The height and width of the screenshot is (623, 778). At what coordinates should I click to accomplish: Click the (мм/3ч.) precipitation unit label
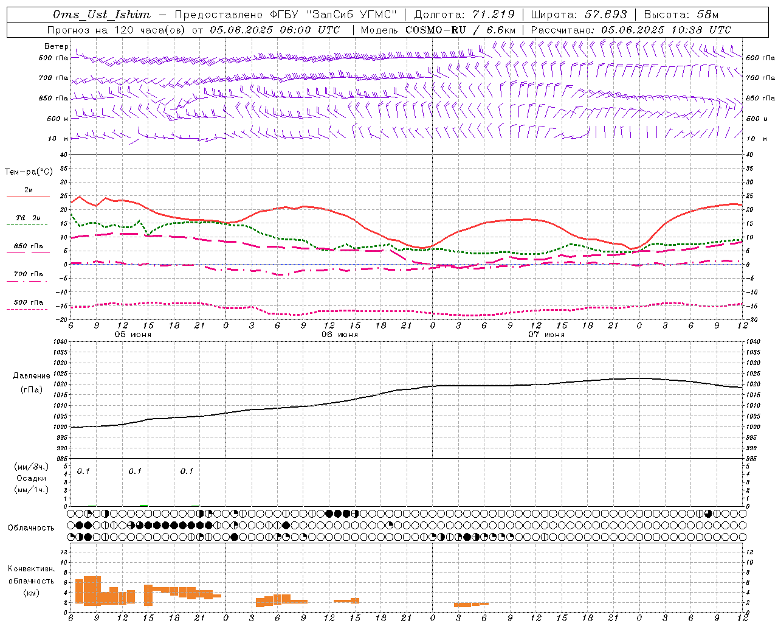tap(32, 467)
